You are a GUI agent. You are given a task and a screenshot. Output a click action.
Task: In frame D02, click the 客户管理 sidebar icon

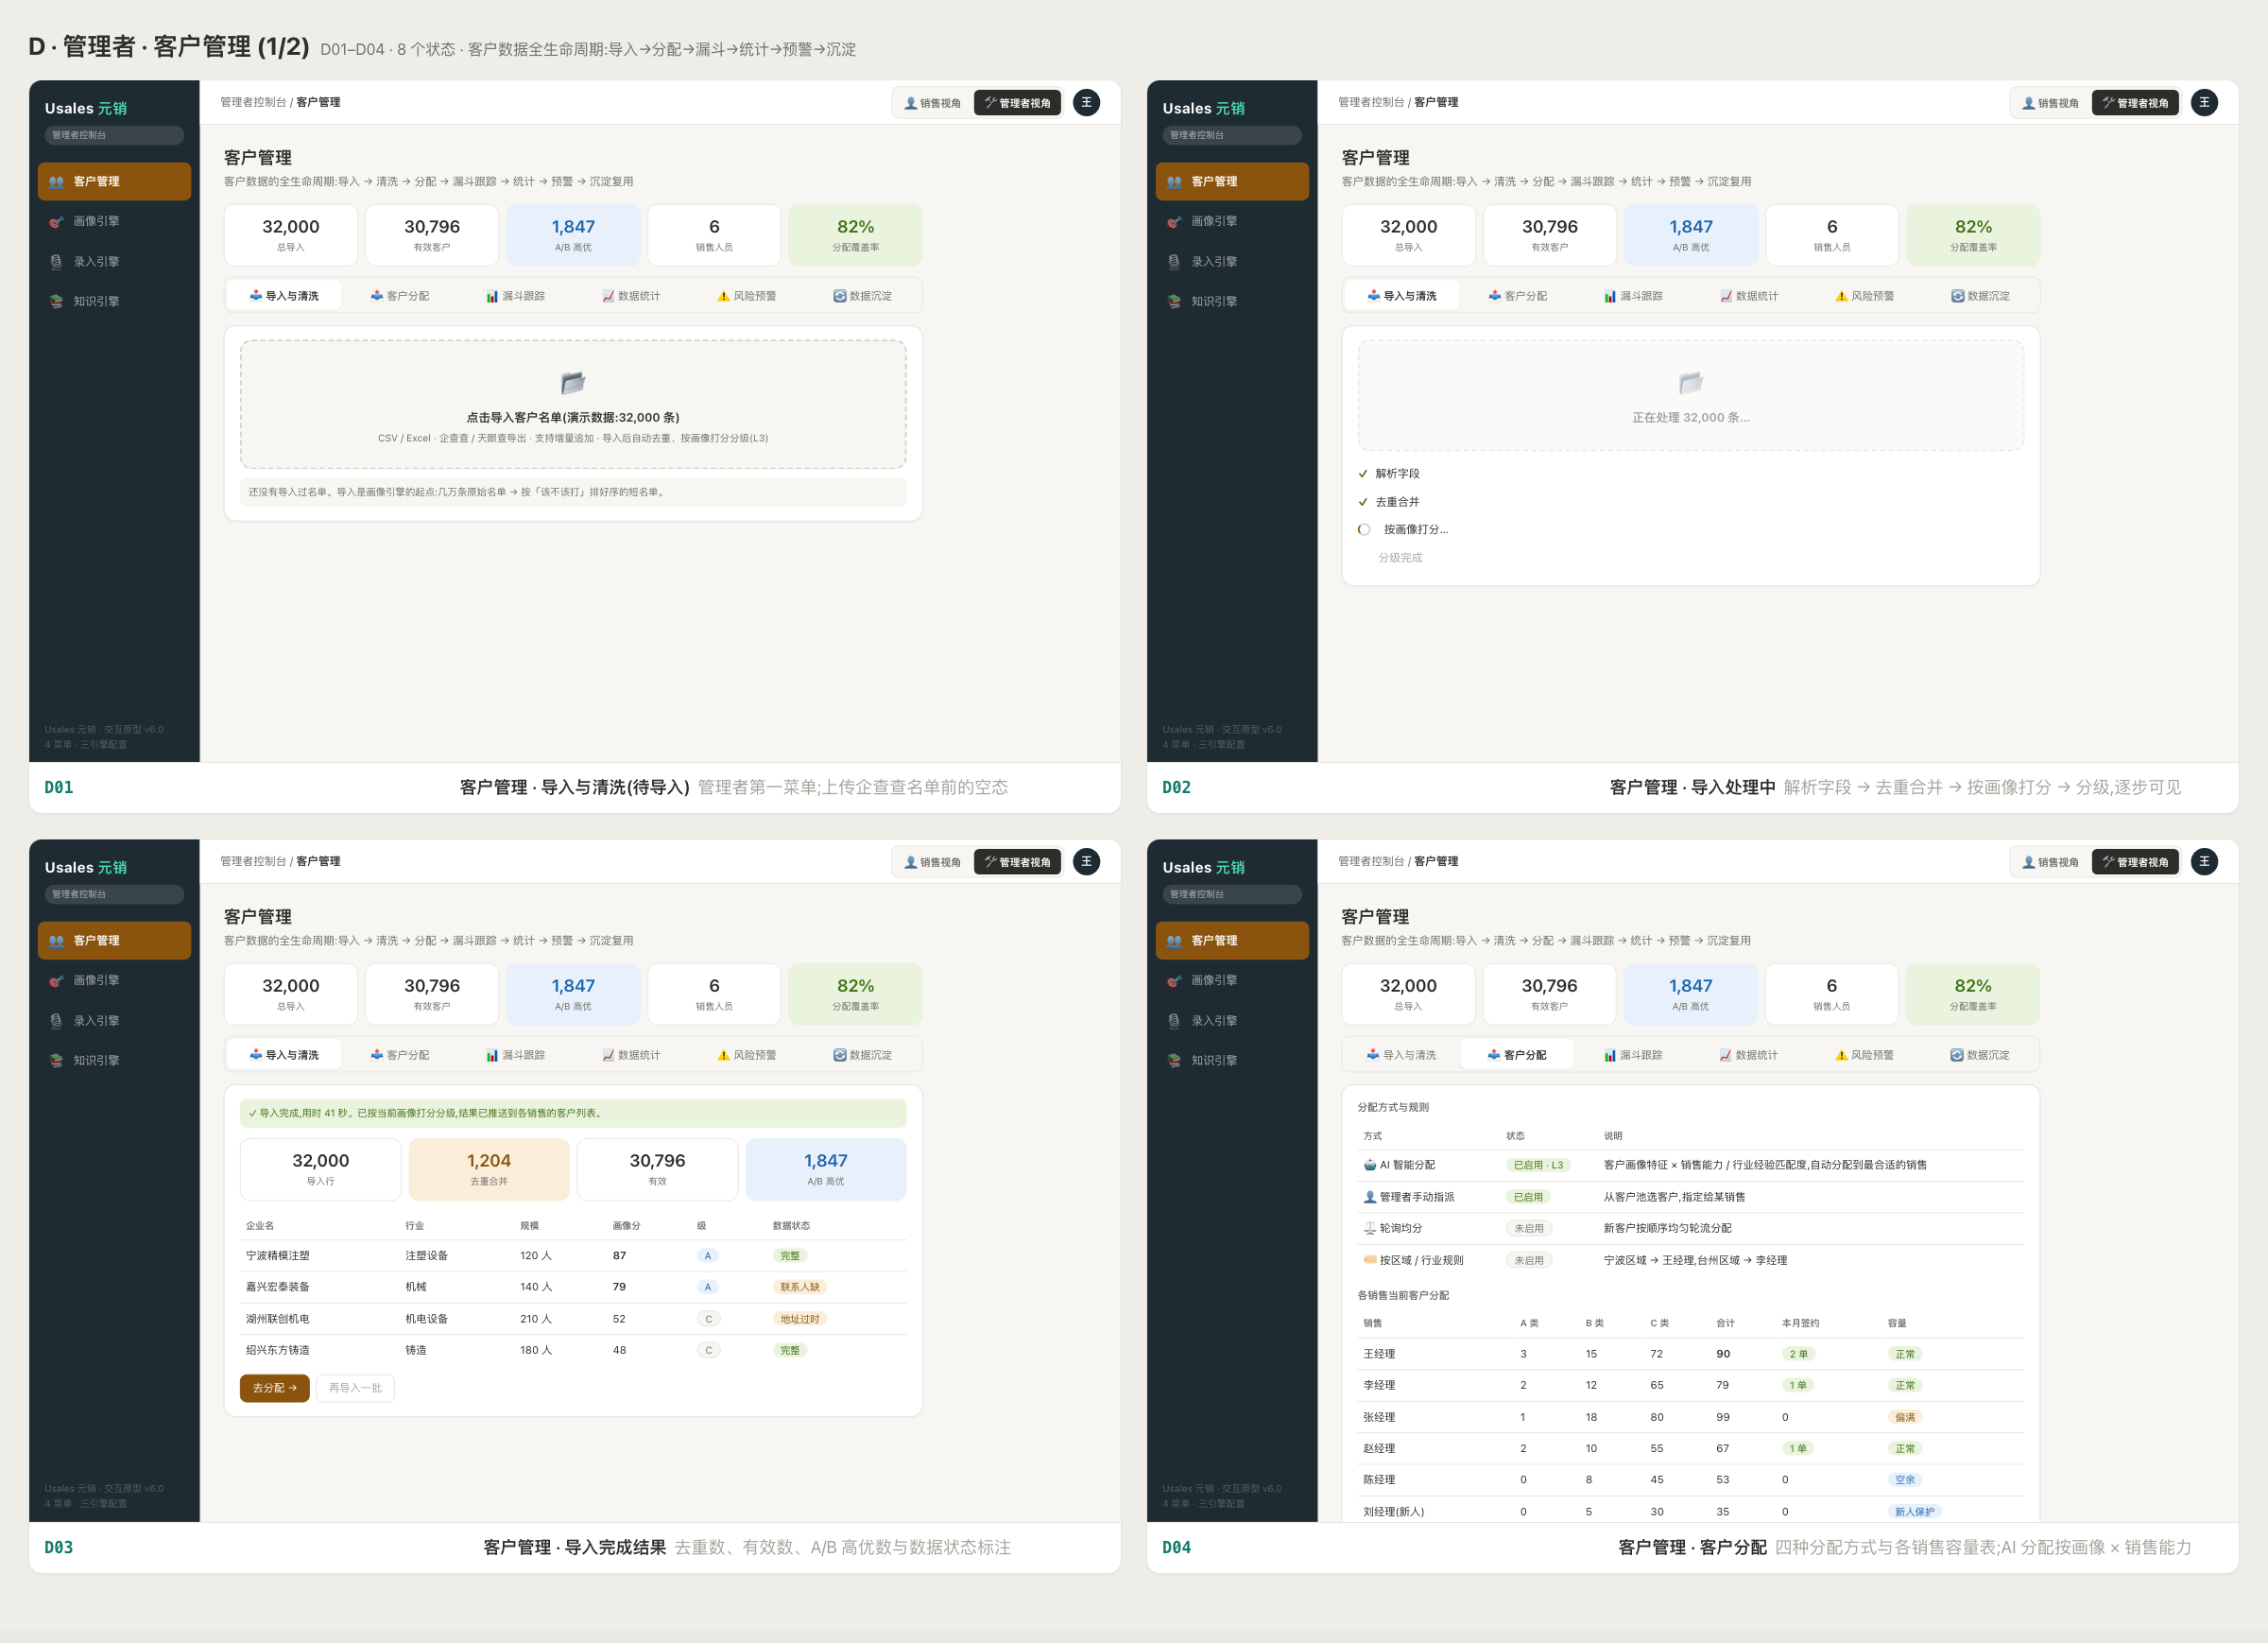tap(1174, 182)
